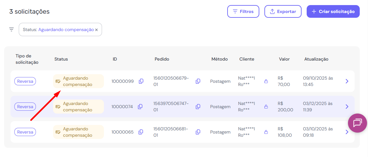The image size is (368, 157).
Task: Remove the Aguardando compensação status filter
Action: [x=97, y=30]
